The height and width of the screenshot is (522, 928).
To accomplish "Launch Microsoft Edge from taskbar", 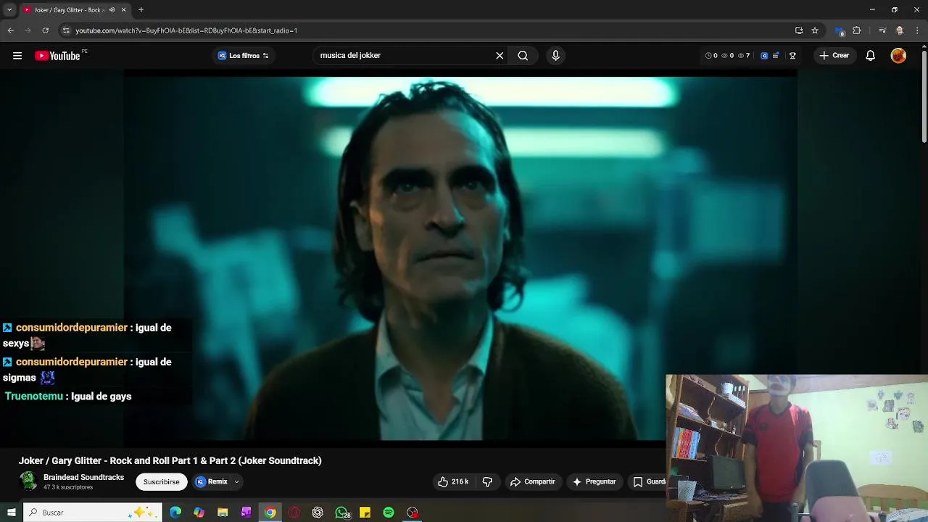I will (175, 513).
